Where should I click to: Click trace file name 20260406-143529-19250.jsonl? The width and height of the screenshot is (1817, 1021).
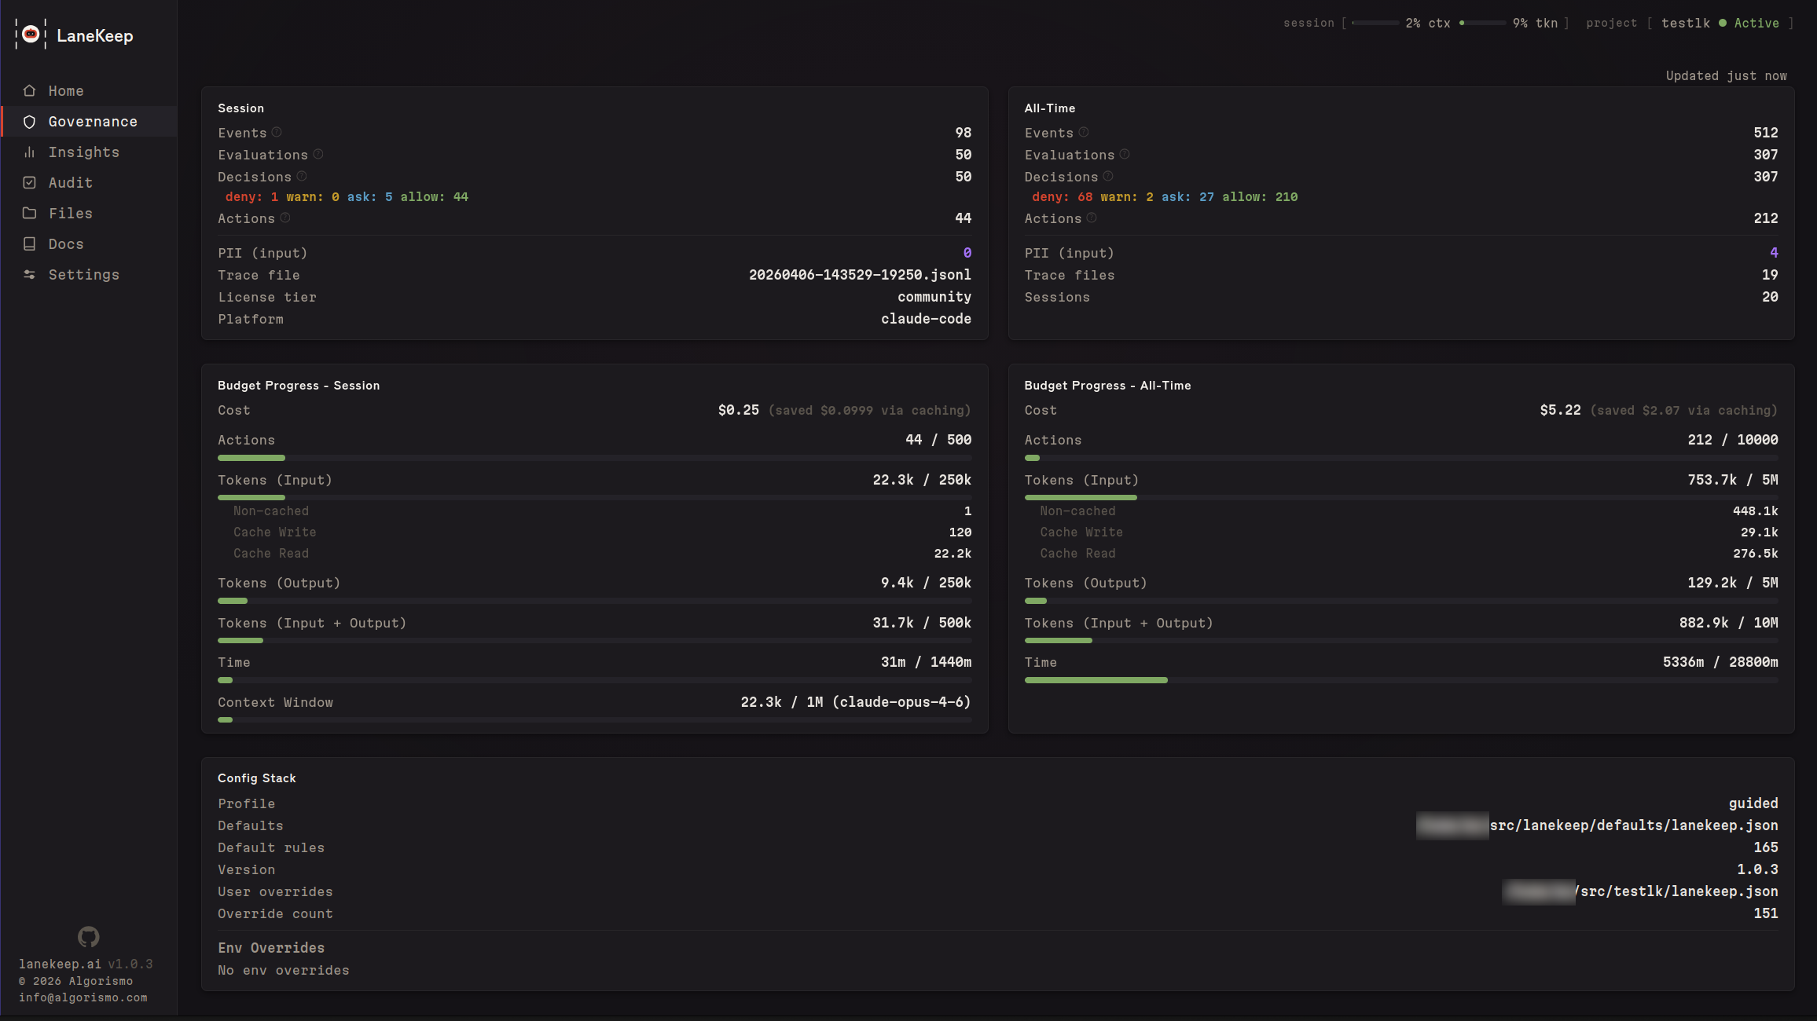[x=860, y=275]
